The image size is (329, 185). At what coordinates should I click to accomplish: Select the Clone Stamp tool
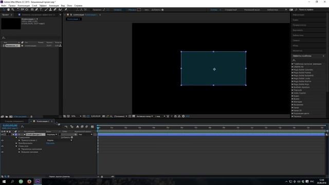click(x=50, y=10)
